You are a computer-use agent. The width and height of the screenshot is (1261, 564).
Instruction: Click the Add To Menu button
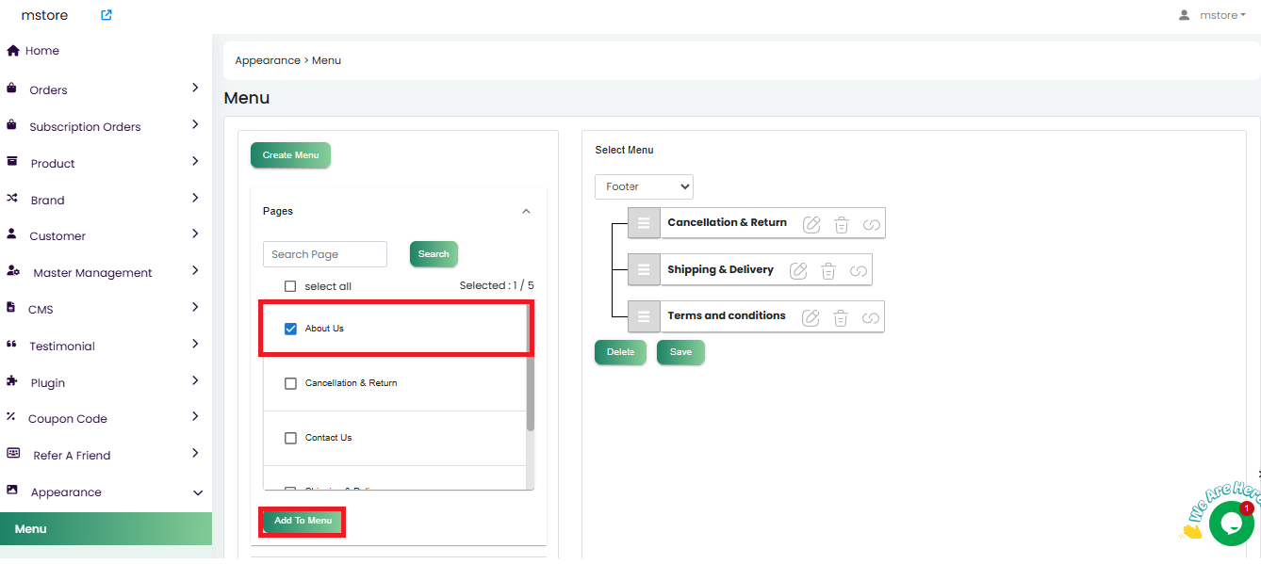[x=303, y=521]
